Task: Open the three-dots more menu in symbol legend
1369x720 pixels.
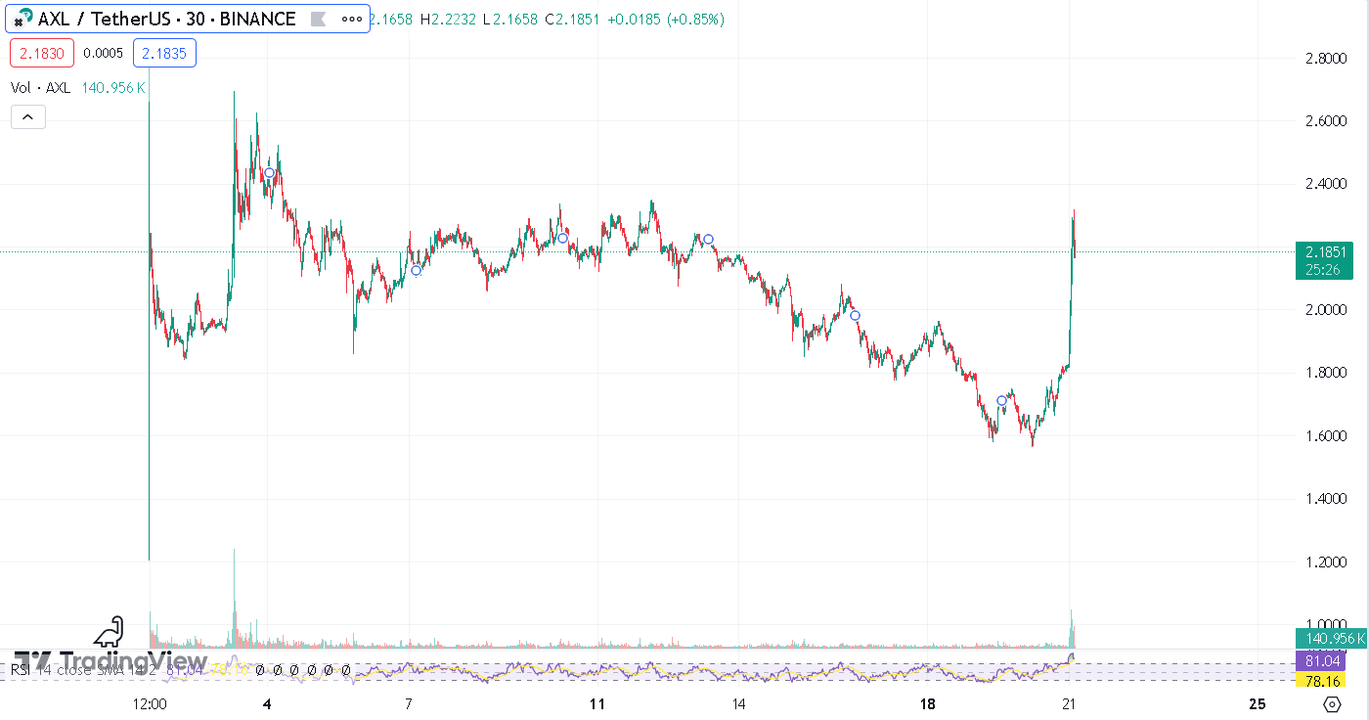Action: 352,20
